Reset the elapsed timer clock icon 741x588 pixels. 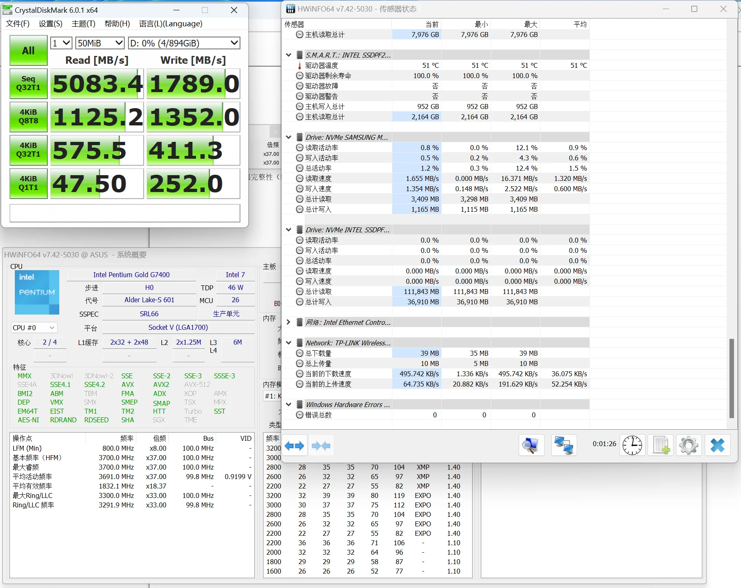tap(632, 445)
